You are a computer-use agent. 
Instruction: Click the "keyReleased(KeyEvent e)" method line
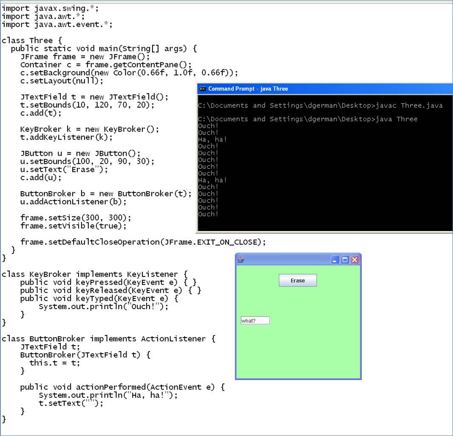tap(110, 291)
